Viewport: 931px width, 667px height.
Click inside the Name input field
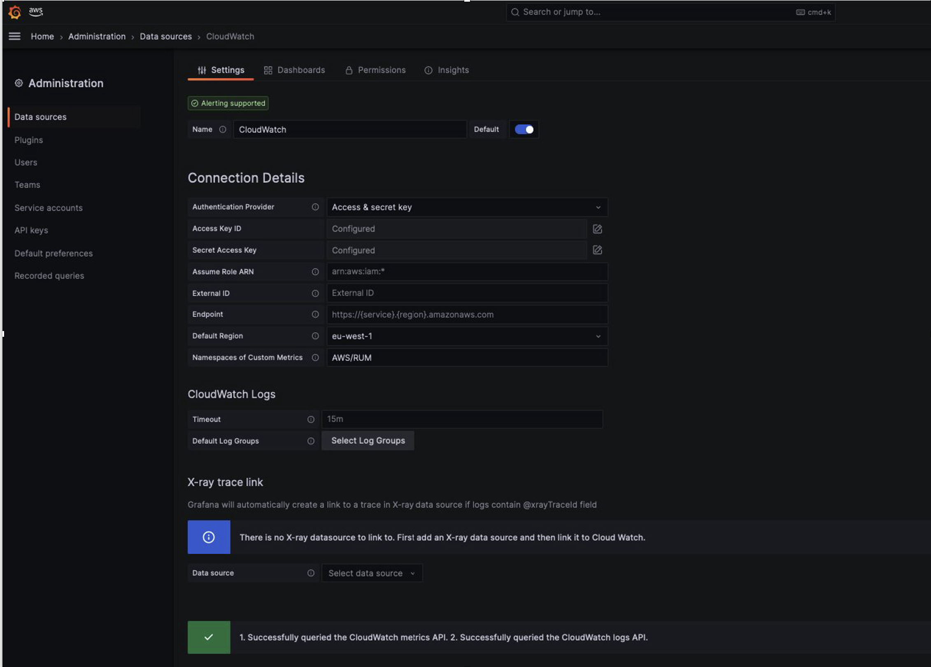click(x=349, y=129)
